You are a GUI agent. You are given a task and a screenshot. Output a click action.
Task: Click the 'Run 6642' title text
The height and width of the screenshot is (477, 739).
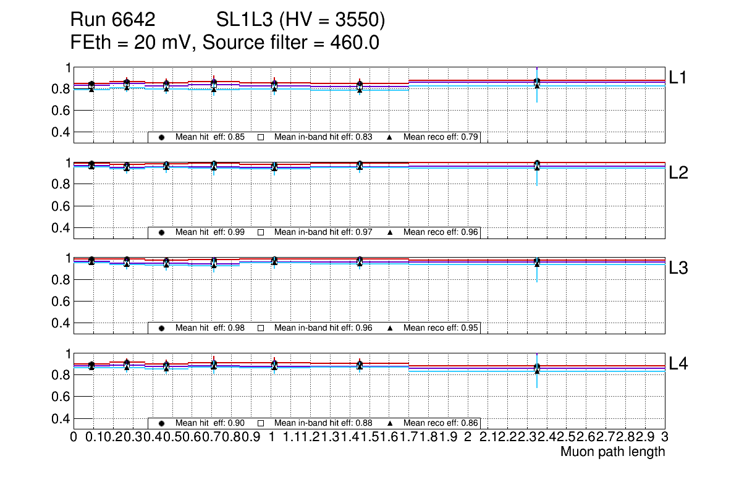pyautogui.click(x=112, y=20)
